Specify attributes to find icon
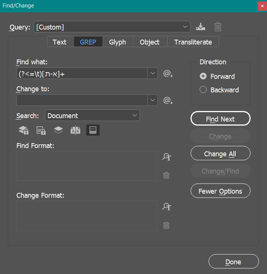The width and height of the screenshot is (267, 274). pyautogui.click(x=166, y=157)
